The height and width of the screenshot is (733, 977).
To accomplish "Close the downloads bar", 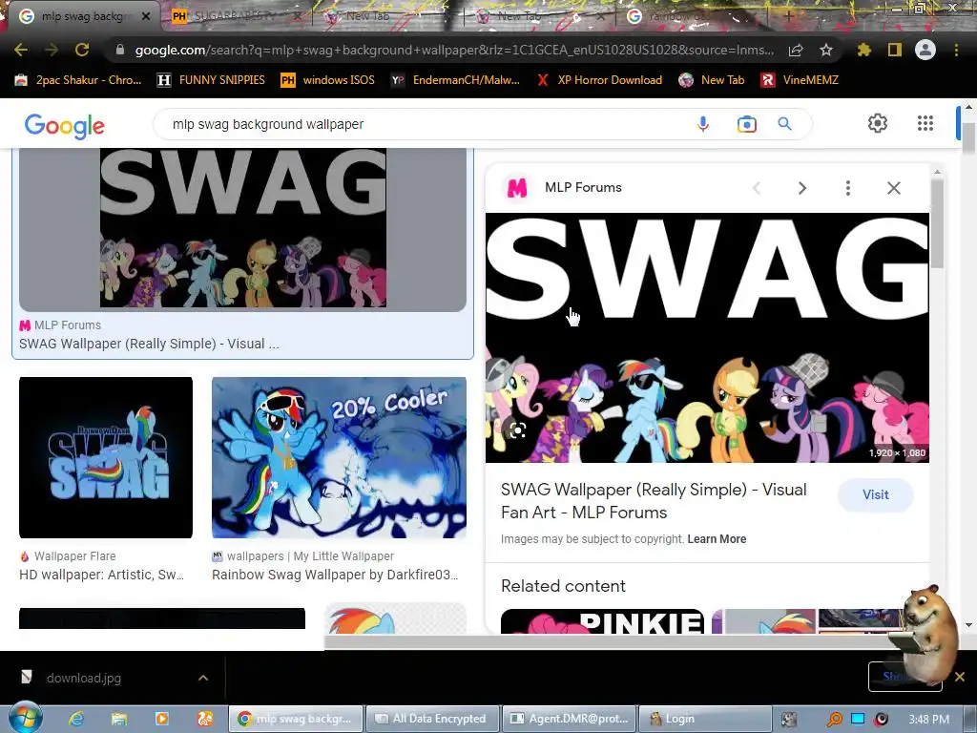I will coord(960,677).
